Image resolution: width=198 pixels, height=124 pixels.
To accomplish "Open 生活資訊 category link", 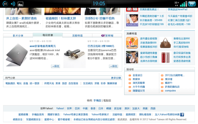I will (88, 83).
